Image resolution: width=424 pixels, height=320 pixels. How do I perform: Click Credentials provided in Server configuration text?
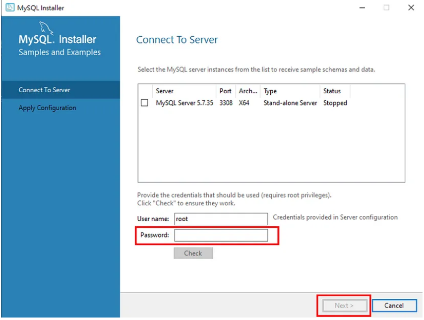(x=335, y=217)
